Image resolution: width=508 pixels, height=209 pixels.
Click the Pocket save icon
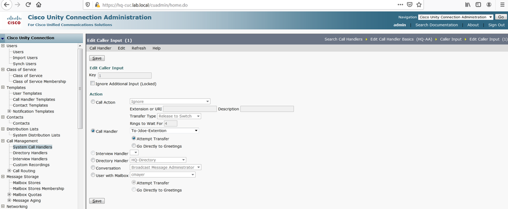409,5
